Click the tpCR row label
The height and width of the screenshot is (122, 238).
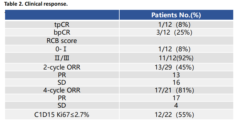pos(62,24)
